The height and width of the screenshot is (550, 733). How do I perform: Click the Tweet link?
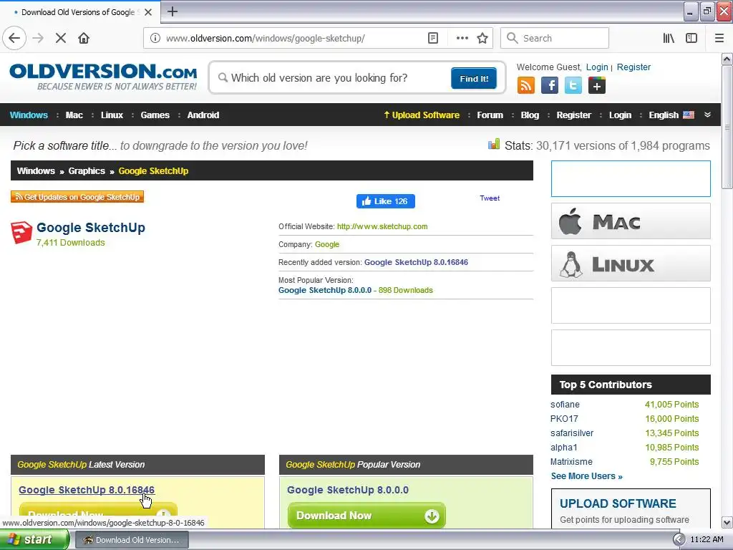click(x=490, y=198)
